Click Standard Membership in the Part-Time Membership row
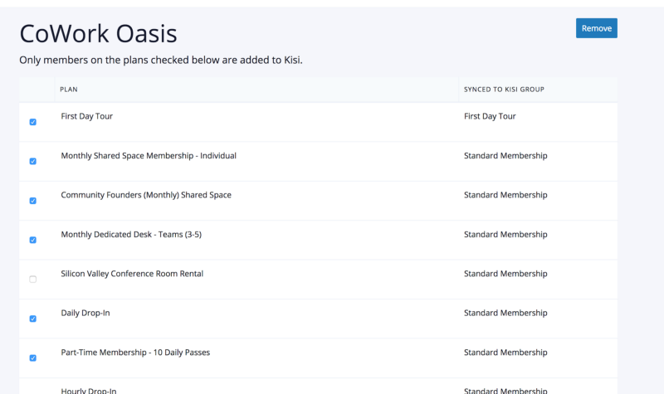Screen dimensions: 664x394 (x=505, y=353)
